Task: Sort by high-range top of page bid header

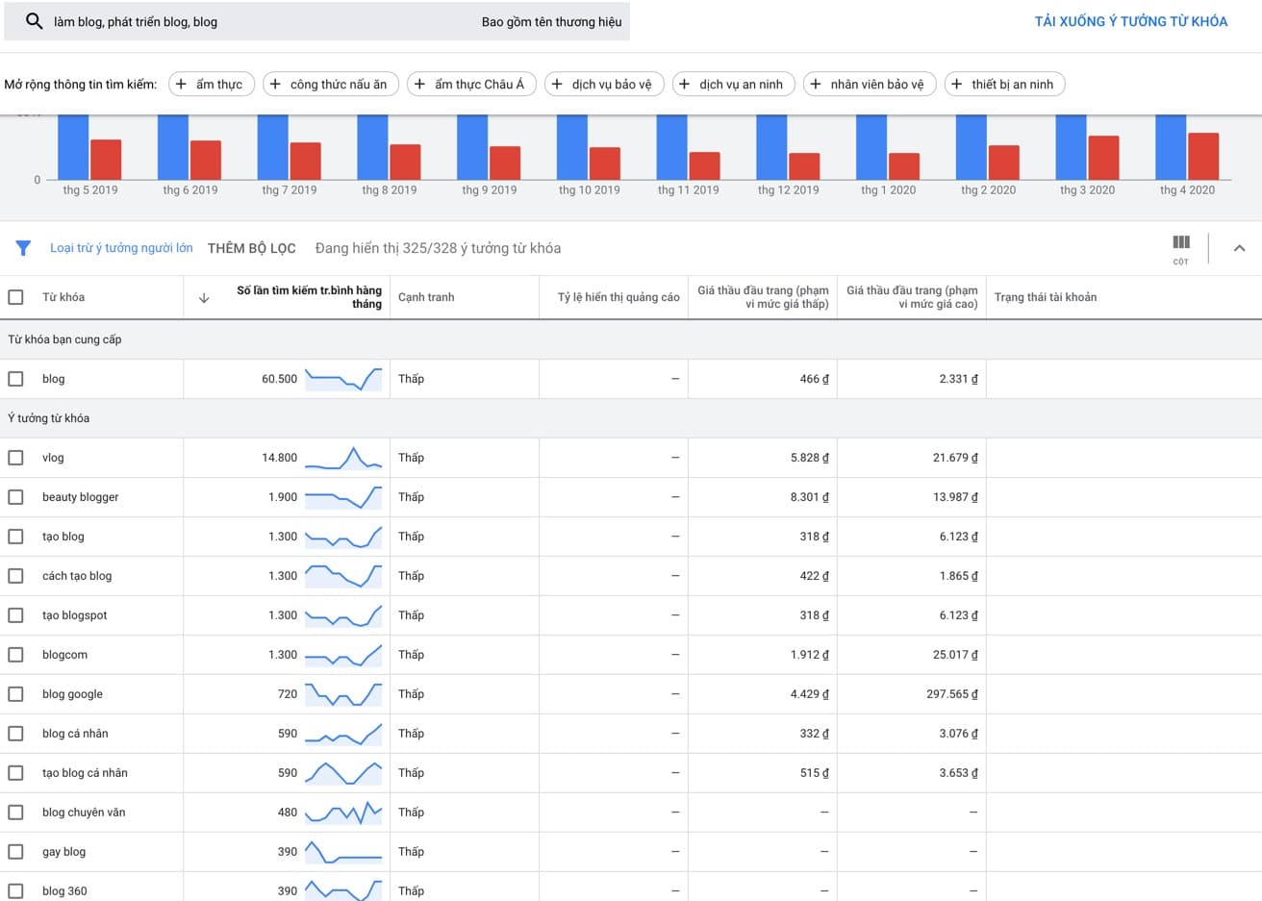Action: [912, 297]
